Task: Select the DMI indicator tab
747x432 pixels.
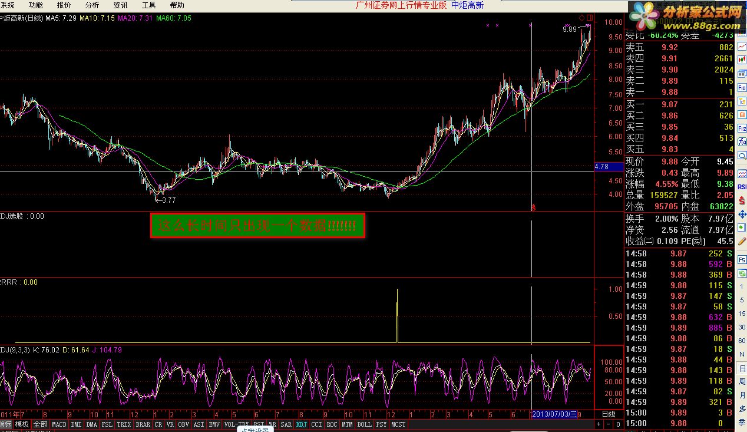Action: (x=76, y=424)
